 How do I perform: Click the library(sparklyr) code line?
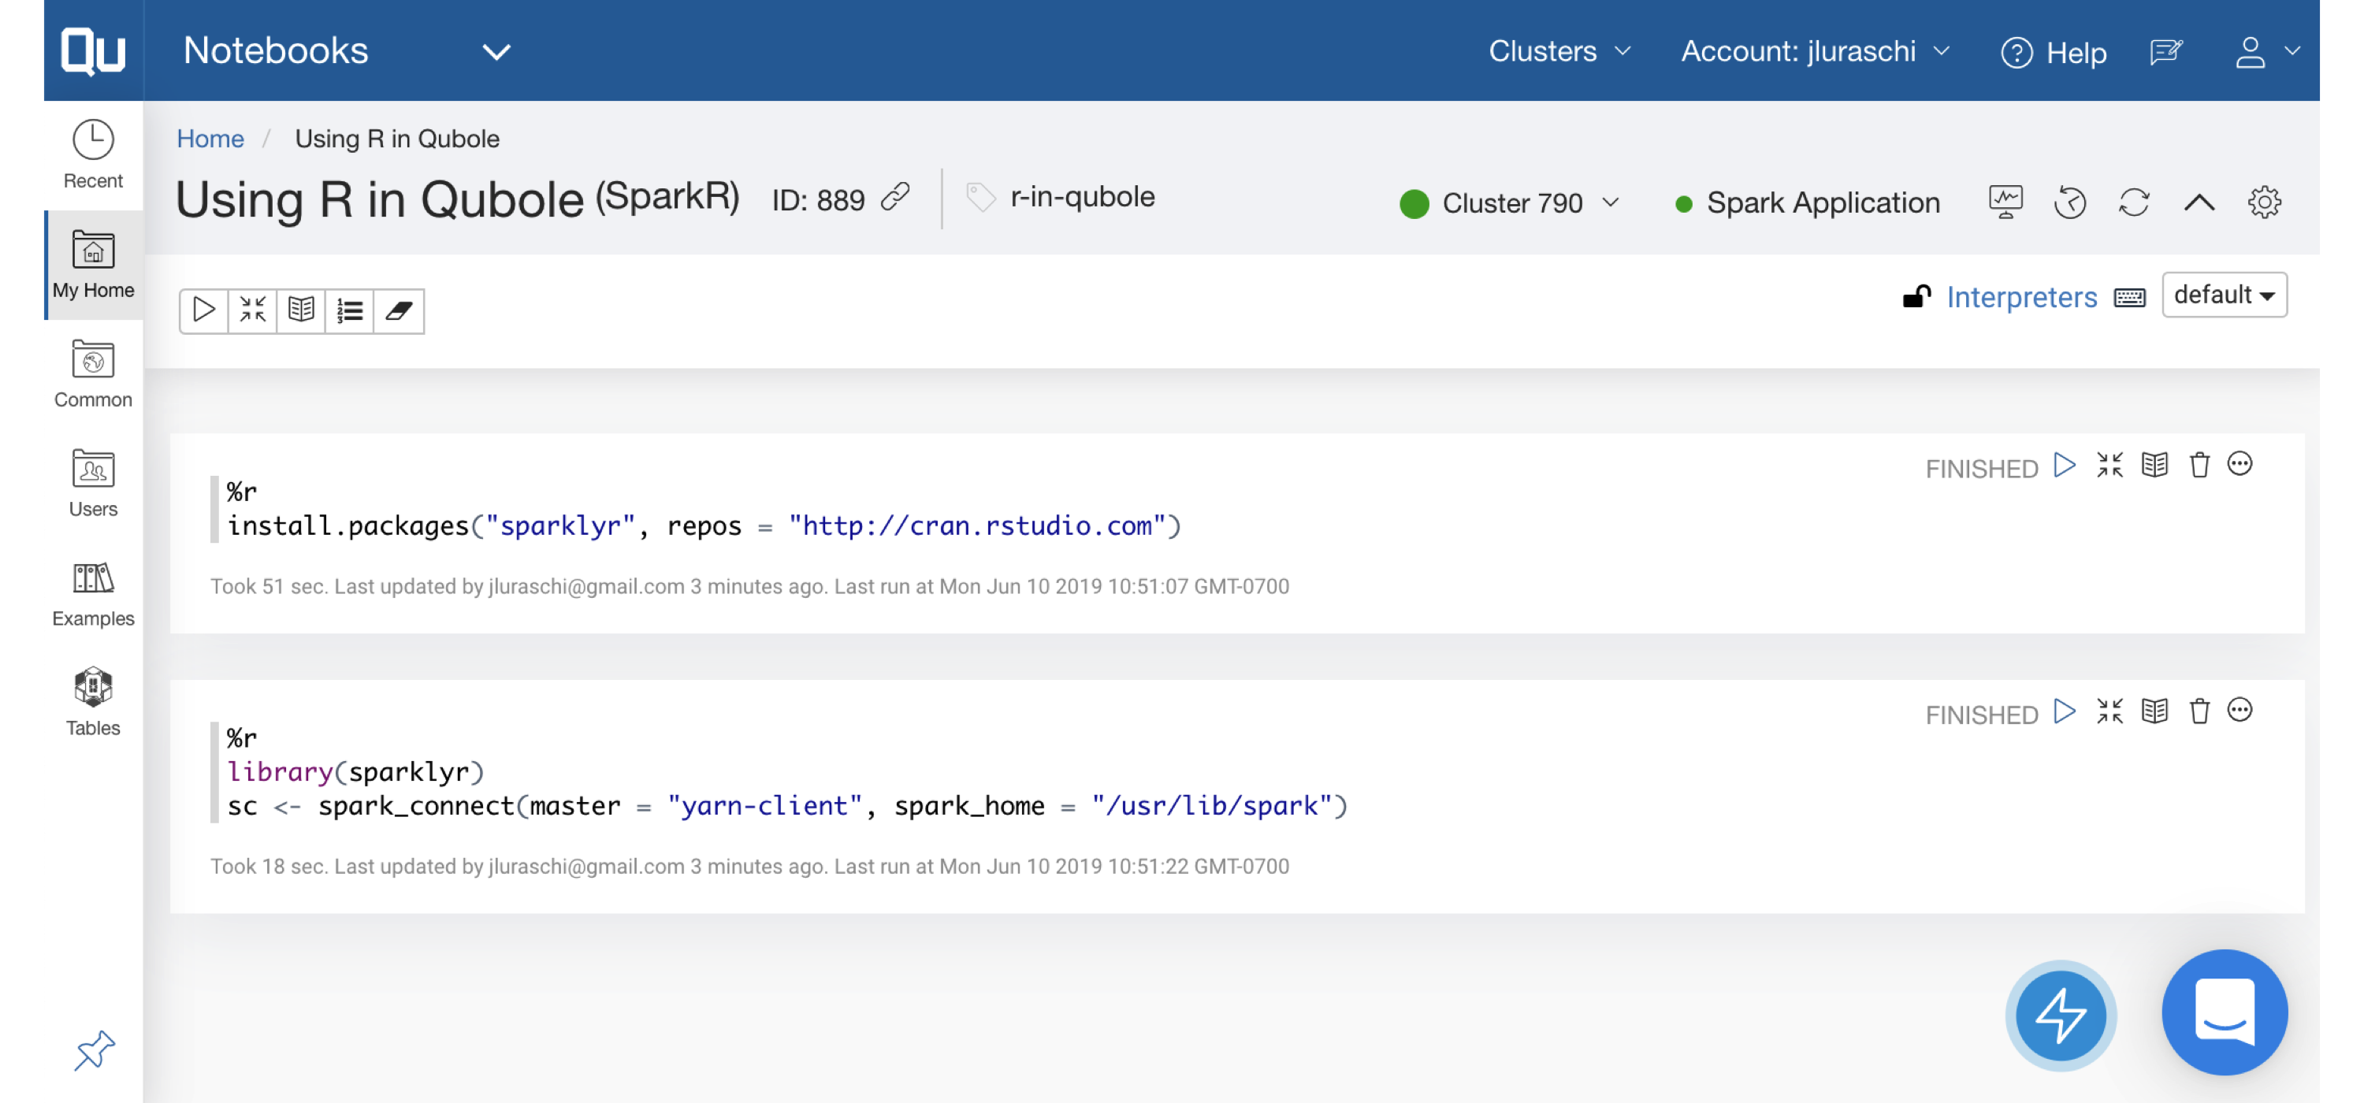[355, 773]
